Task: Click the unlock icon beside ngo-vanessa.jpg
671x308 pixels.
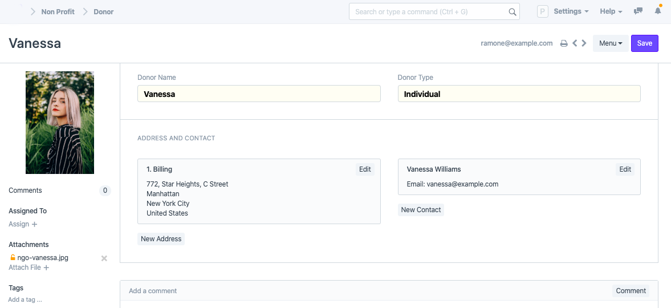Action: (x=13, y=258)
